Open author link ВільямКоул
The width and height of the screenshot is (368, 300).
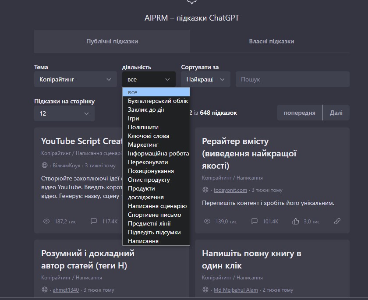coord(67,166)
